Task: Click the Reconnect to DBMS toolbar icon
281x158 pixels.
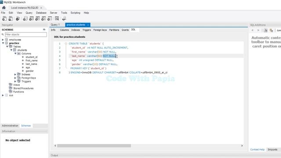Action: [64, 18]
